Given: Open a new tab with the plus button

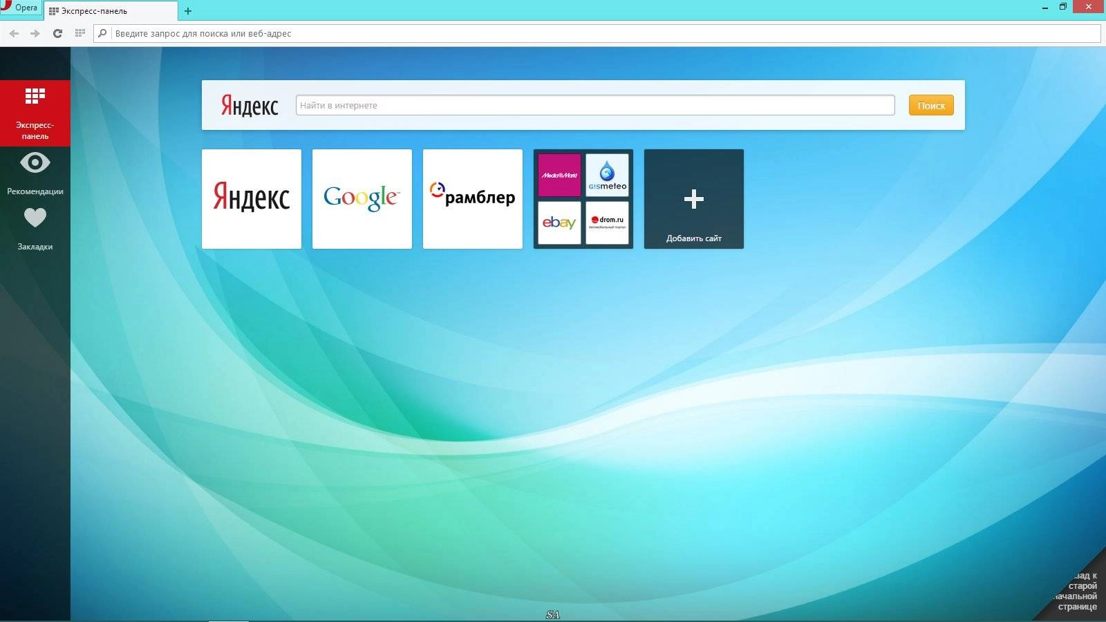Looking at the screenshot, I should 188,11.
